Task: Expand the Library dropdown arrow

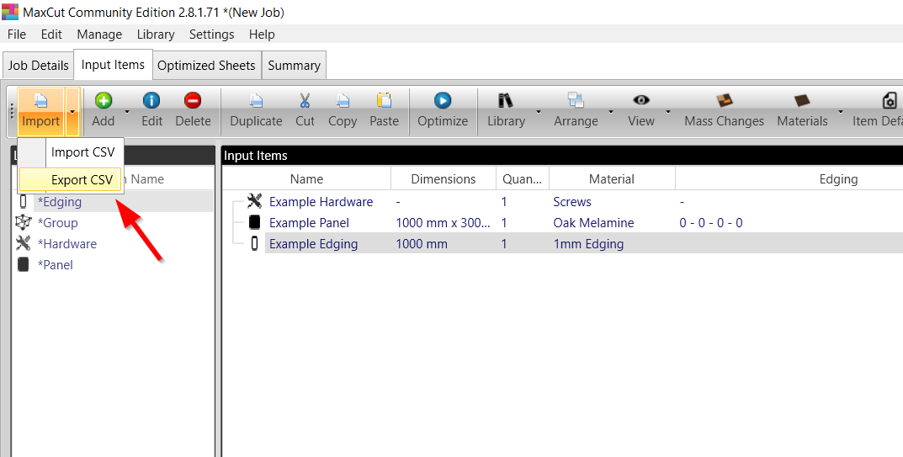Action: (x=539, y=112)
